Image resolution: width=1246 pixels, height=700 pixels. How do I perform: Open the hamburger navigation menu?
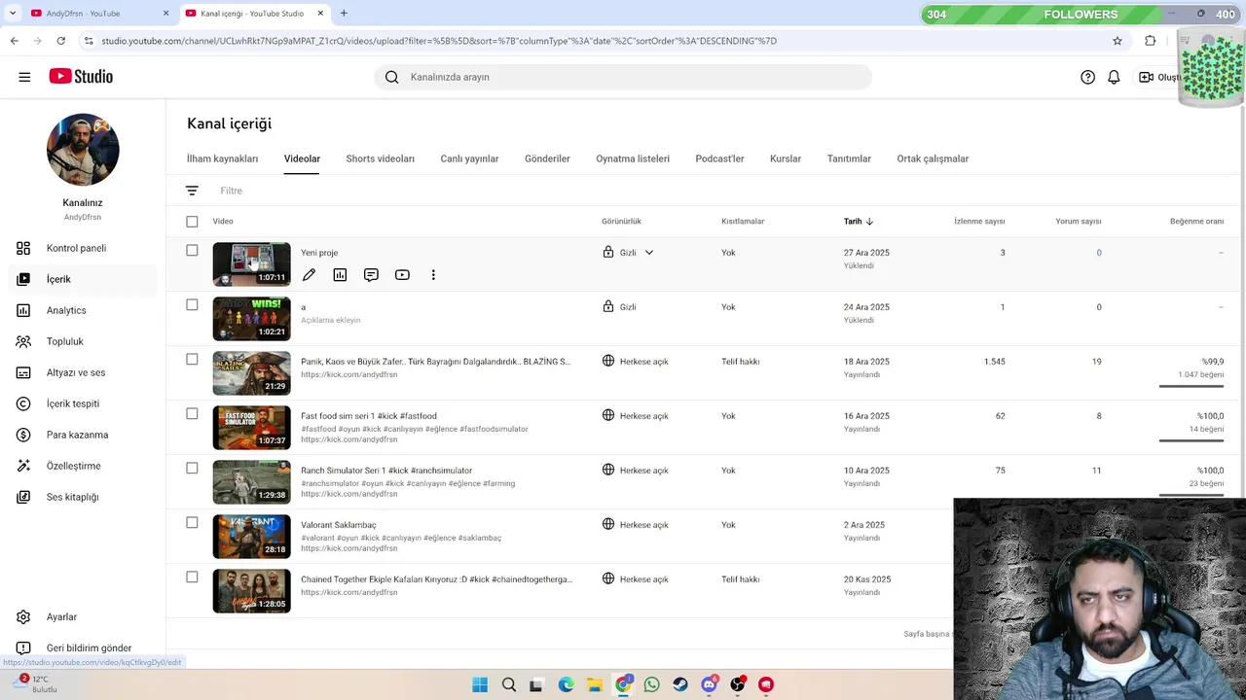(x=24, y=77)
